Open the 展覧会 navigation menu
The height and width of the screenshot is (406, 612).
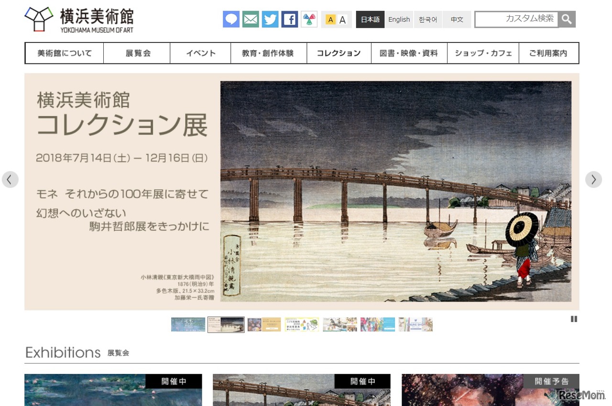tap(137, 53)
